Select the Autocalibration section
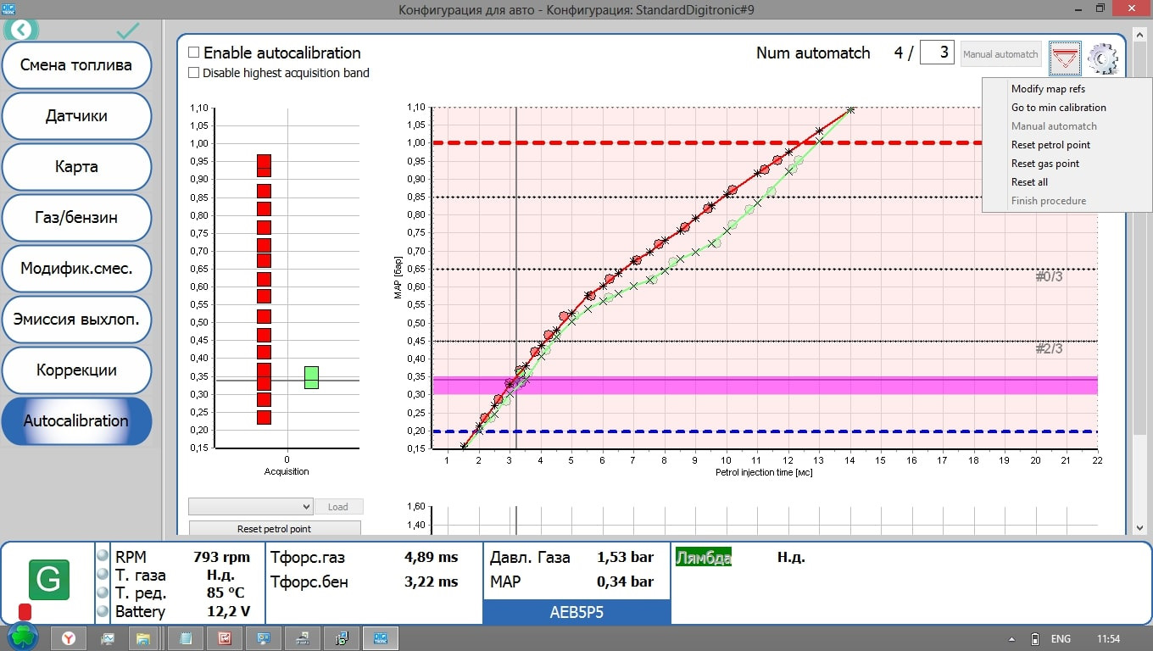Image resolution: width=1153 pixels, height=651 pixels. tap(76, 421)
